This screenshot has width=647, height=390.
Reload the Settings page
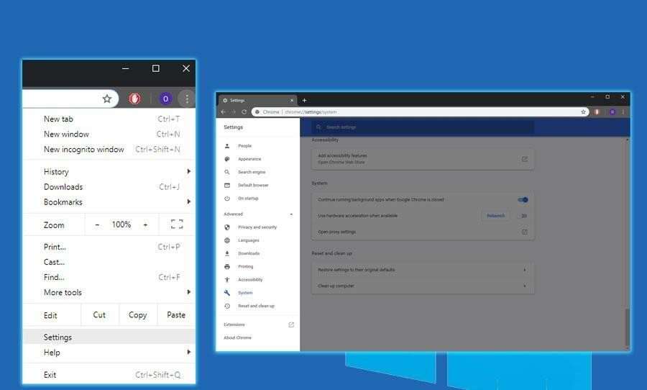tap(244, 112)
